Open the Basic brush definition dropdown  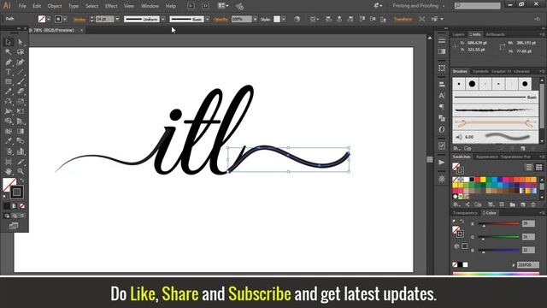pos(208,19)
